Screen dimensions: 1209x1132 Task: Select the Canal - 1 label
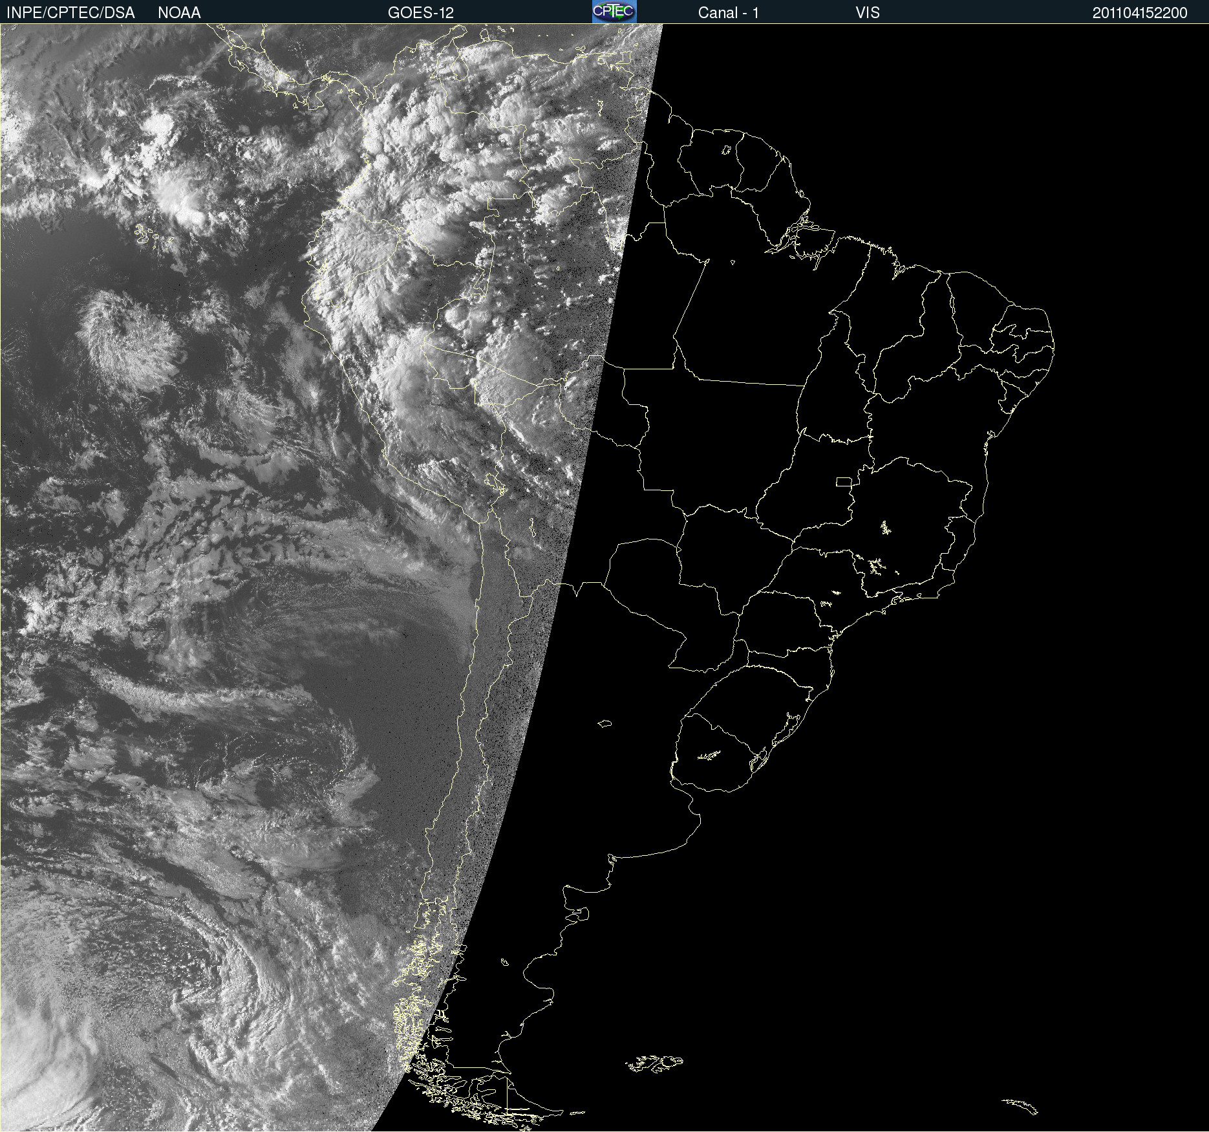729,13
